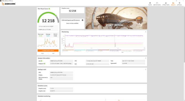185x101 pixels.
Task: Open Monitoring panel three-dot menu
Action: (x=146, y=32)
